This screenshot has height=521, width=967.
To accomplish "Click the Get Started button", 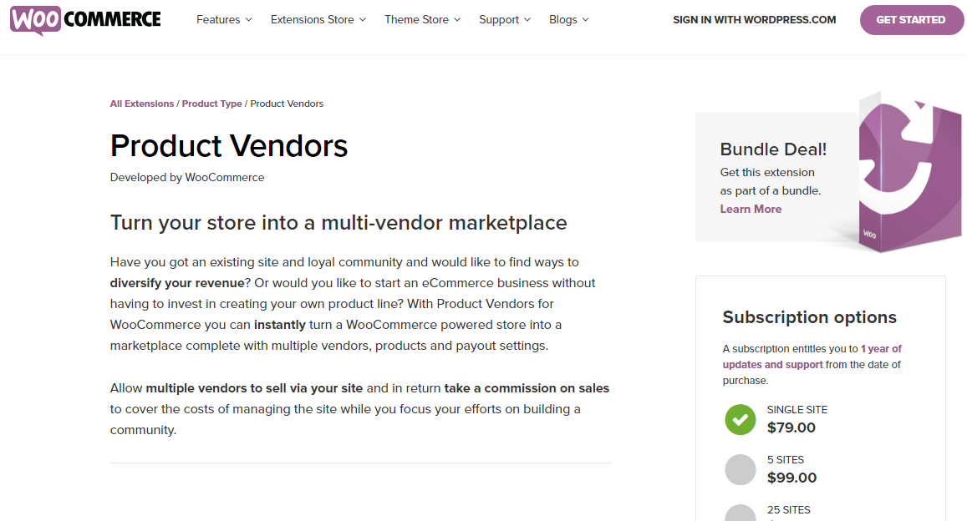I will pos(911,20).
